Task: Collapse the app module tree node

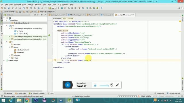Action: coord(4,18)
